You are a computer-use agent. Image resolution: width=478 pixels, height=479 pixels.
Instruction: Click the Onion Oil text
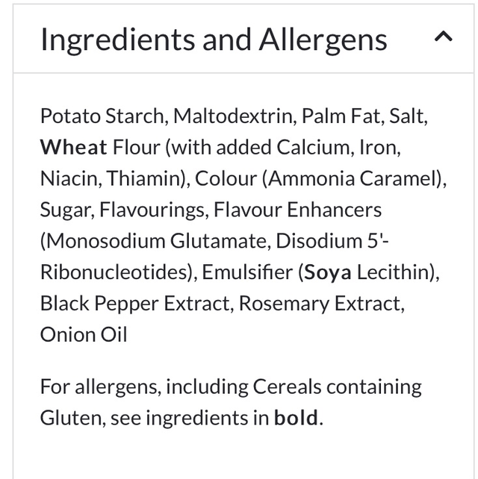pyautogui.click(x=84, y=335)
